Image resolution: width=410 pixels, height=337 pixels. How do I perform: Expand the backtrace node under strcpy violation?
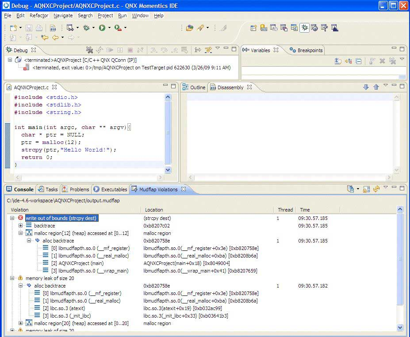[20, 226]
